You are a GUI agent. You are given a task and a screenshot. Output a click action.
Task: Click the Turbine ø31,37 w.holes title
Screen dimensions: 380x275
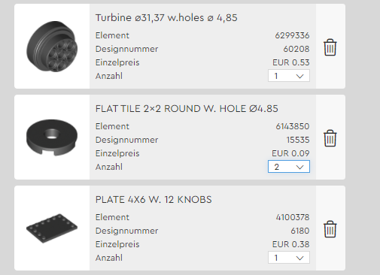click(x=166, y=18)
